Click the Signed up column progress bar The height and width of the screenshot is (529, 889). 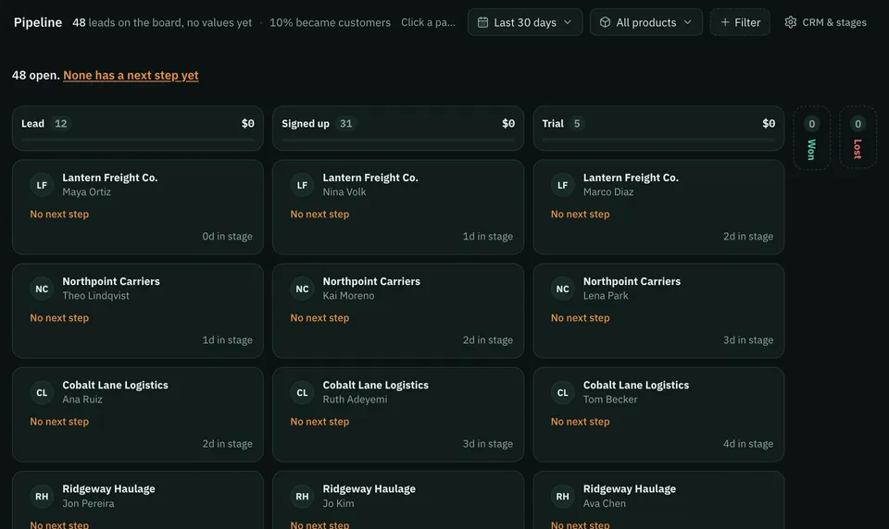[398, 140]
